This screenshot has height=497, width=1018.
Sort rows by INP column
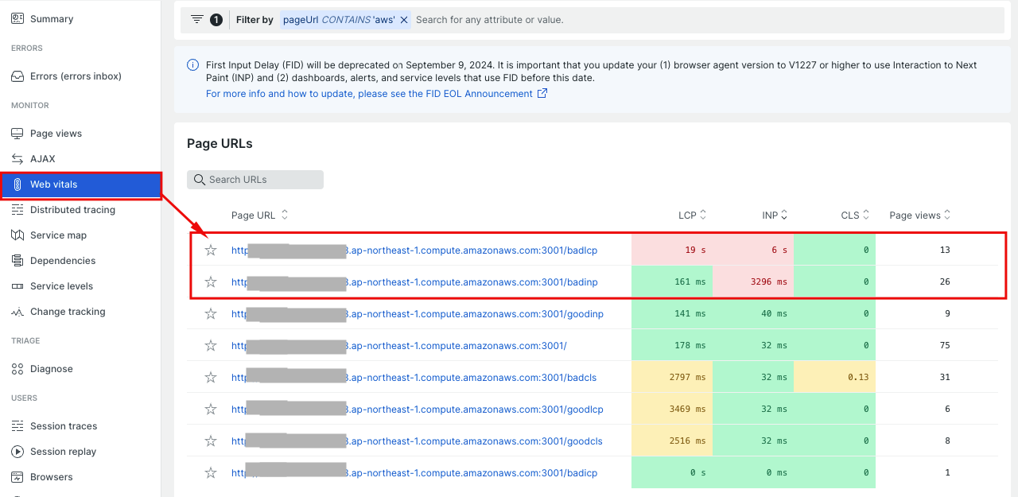[x=774, y=215]
